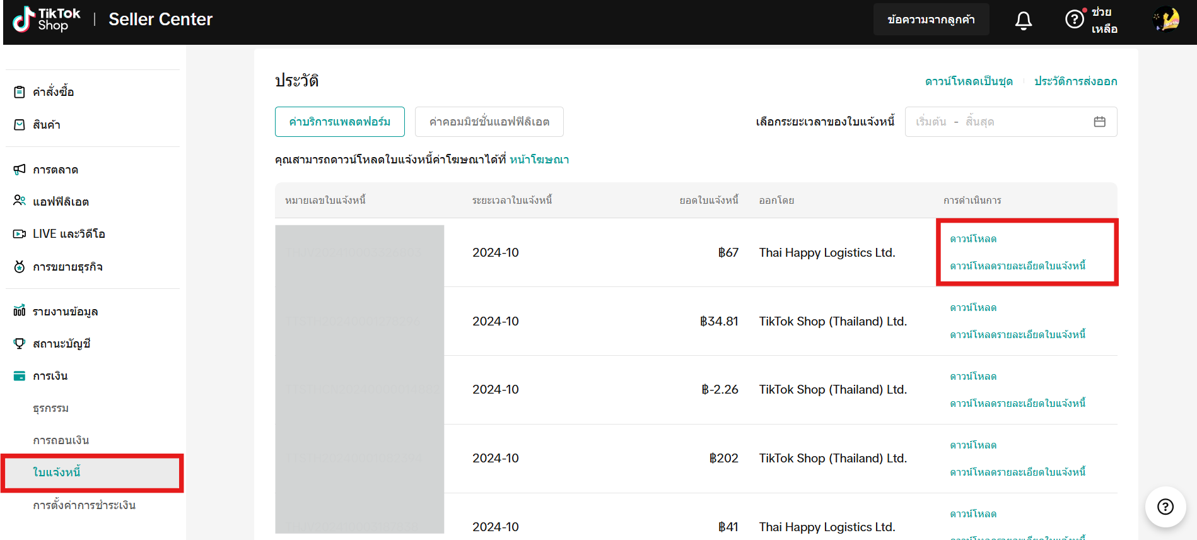
Task: Click Thai Happy Logistics Ltd. in ฿67 row
Action: (x=827, y=252)
